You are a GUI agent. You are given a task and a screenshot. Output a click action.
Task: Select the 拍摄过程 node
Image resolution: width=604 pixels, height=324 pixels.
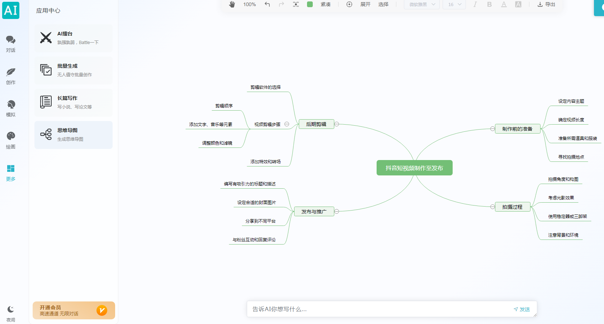tap(513, 207)
